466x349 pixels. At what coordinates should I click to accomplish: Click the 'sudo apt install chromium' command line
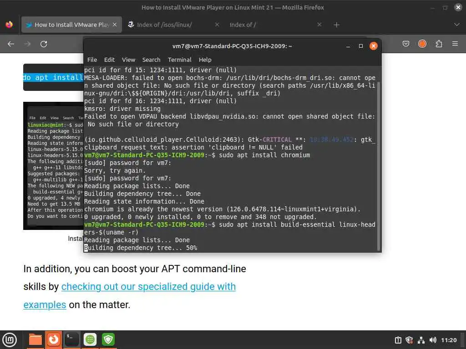tap(197, 155)
